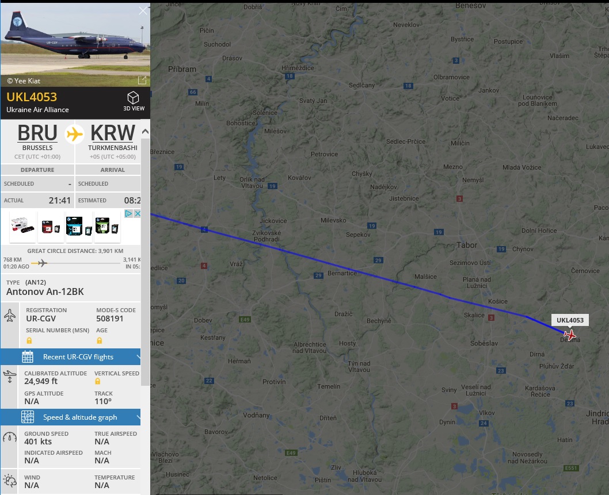Open aircraft photo external link icon
Image resolution: width=609 pixels, height=495 pixels.
click(x=142, y=80)
